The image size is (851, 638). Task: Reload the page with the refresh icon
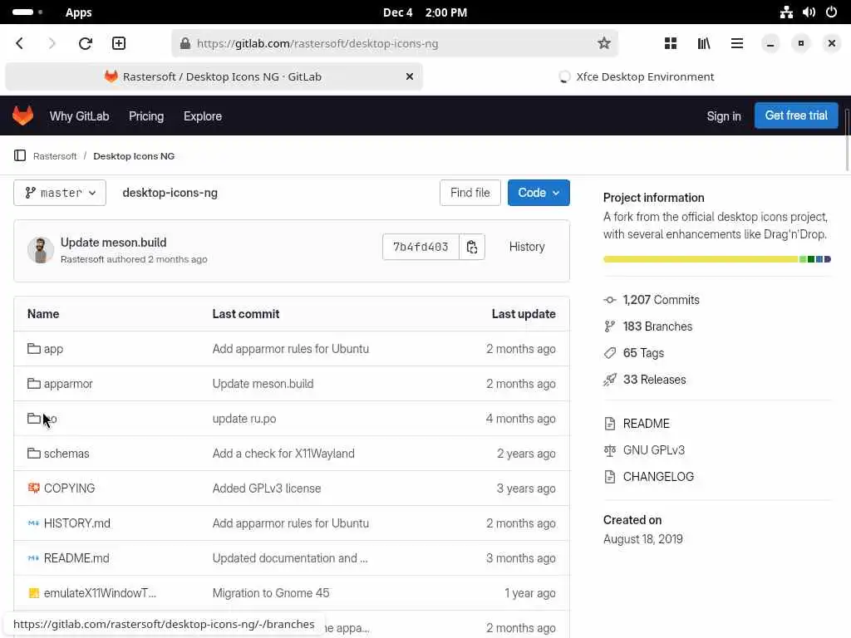[x=86, y=43]
